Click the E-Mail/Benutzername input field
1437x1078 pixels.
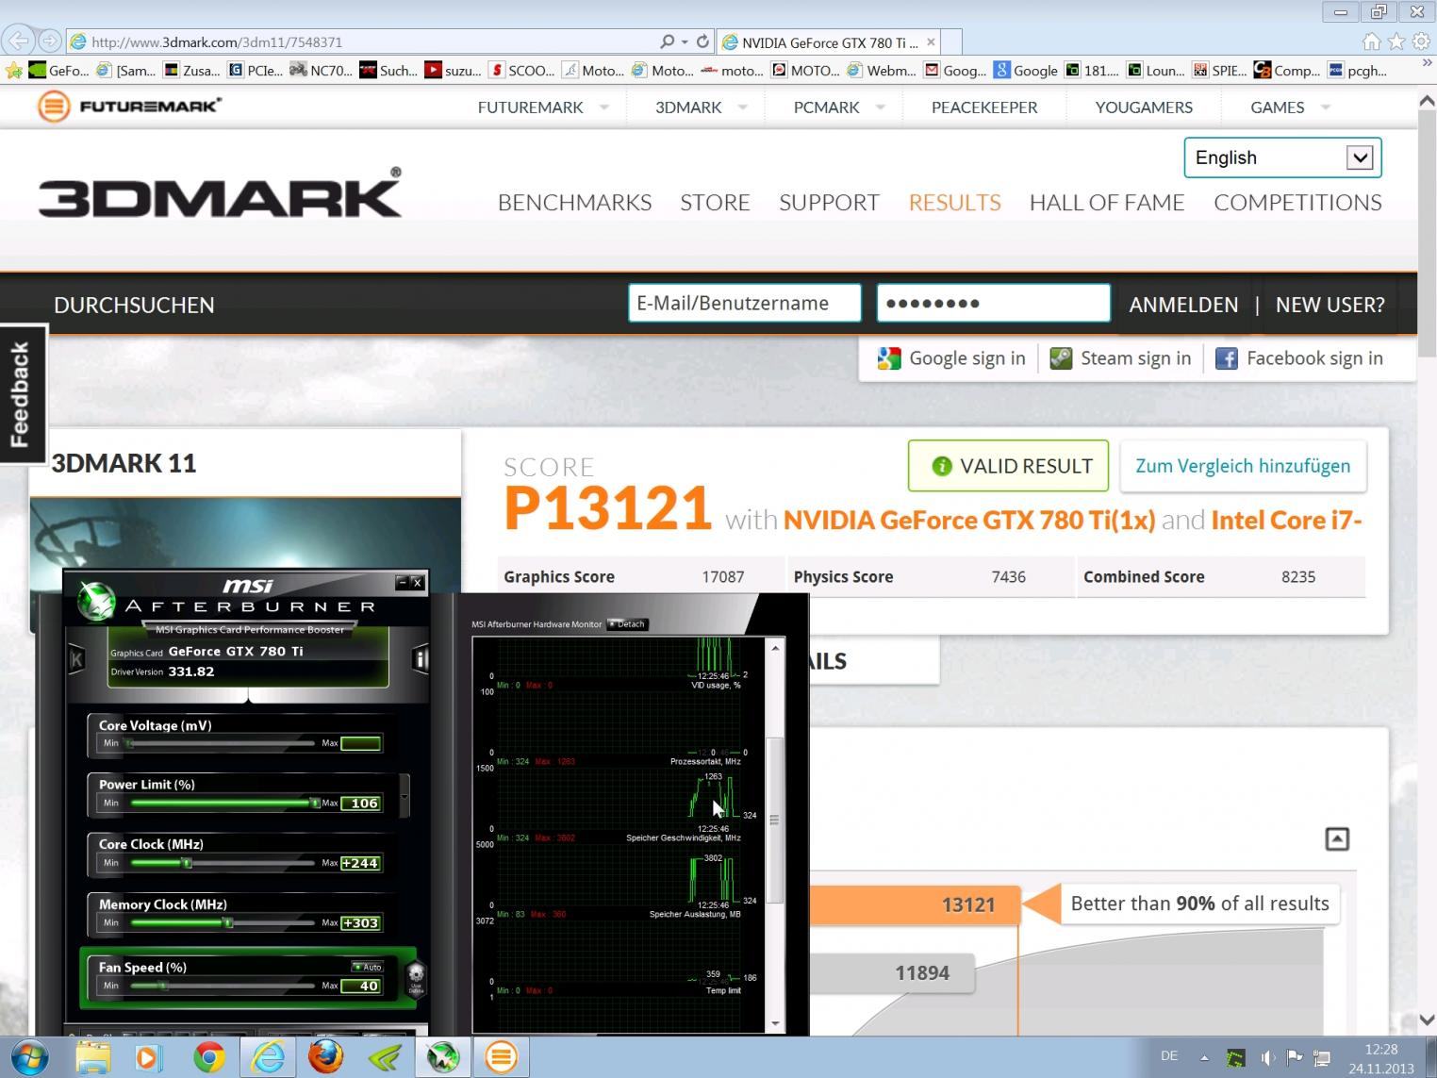coord(745,303)
